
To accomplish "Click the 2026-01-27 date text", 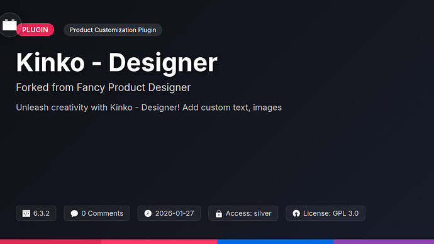I will point(174,213).
